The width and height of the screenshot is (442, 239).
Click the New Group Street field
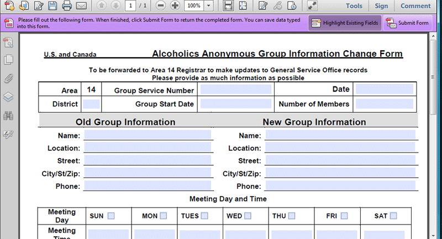[340, 160]
